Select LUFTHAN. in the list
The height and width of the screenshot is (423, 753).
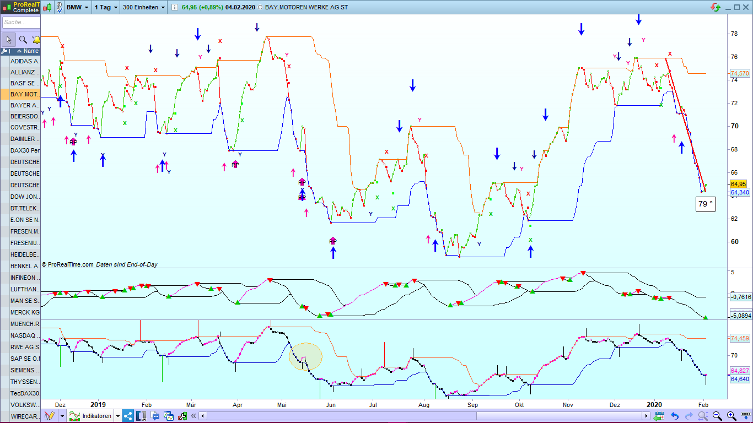pyautogui.click(x=25, y=289)
